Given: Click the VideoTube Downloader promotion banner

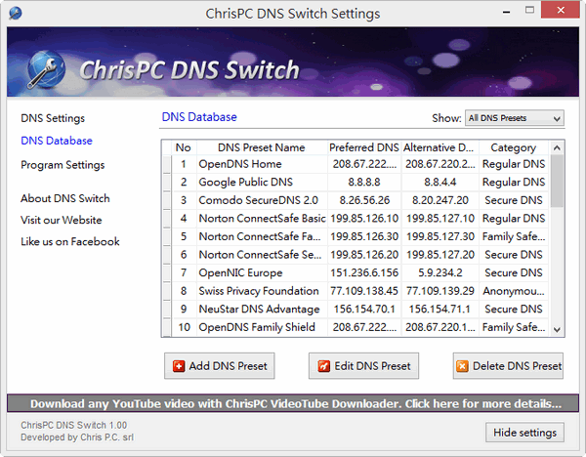Looking at the screenshot, I should point(293,403).
